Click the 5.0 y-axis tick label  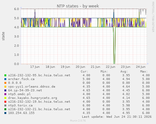[x=17, y=18]
